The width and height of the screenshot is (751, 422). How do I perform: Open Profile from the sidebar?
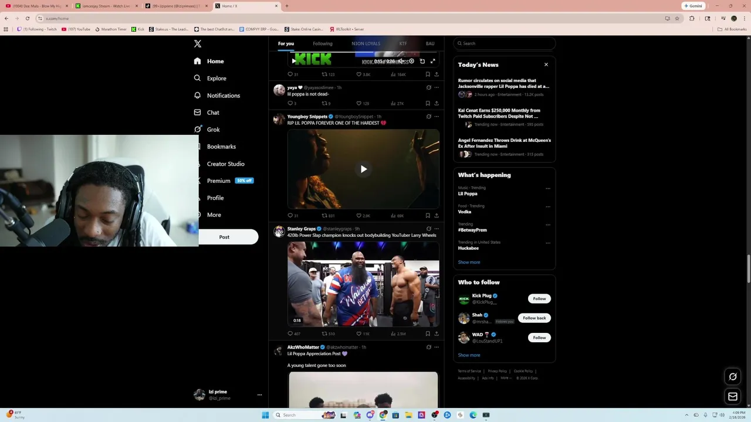coord(215,198)
